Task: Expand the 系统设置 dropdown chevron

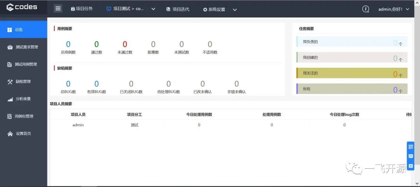Action: pos(234,10)
